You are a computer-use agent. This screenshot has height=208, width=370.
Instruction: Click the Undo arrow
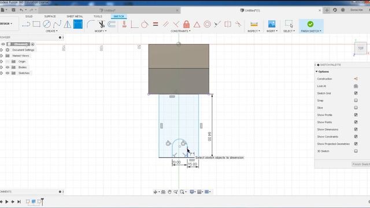tap(21, 10)
